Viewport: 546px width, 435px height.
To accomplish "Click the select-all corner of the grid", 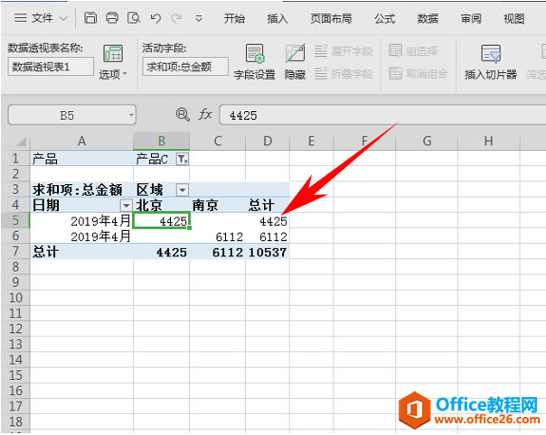I will coord(19,141).
